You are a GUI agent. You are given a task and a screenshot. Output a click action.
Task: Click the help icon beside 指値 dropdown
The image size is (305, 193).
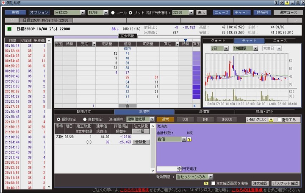tap(189, 139)
